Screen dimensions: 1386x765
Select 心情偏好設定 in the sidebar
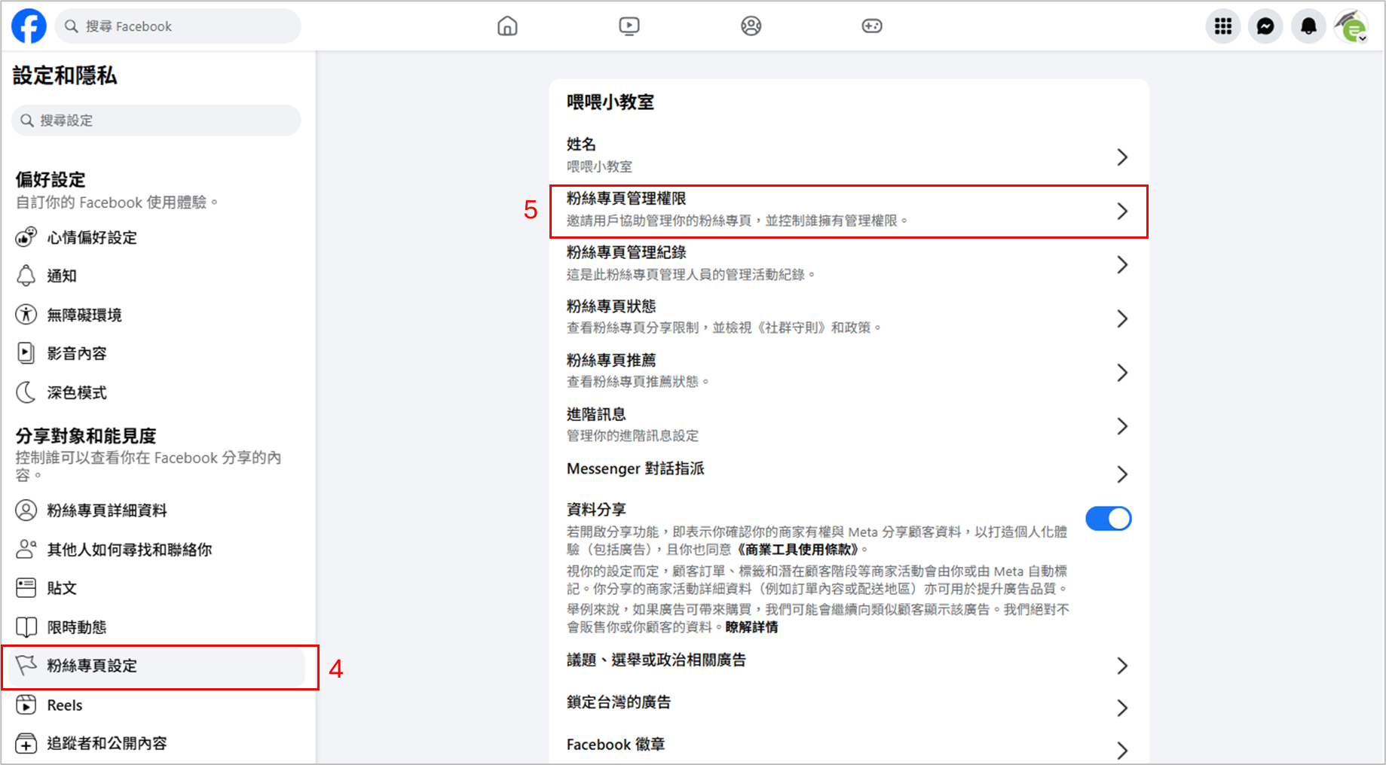pos(157,237)
